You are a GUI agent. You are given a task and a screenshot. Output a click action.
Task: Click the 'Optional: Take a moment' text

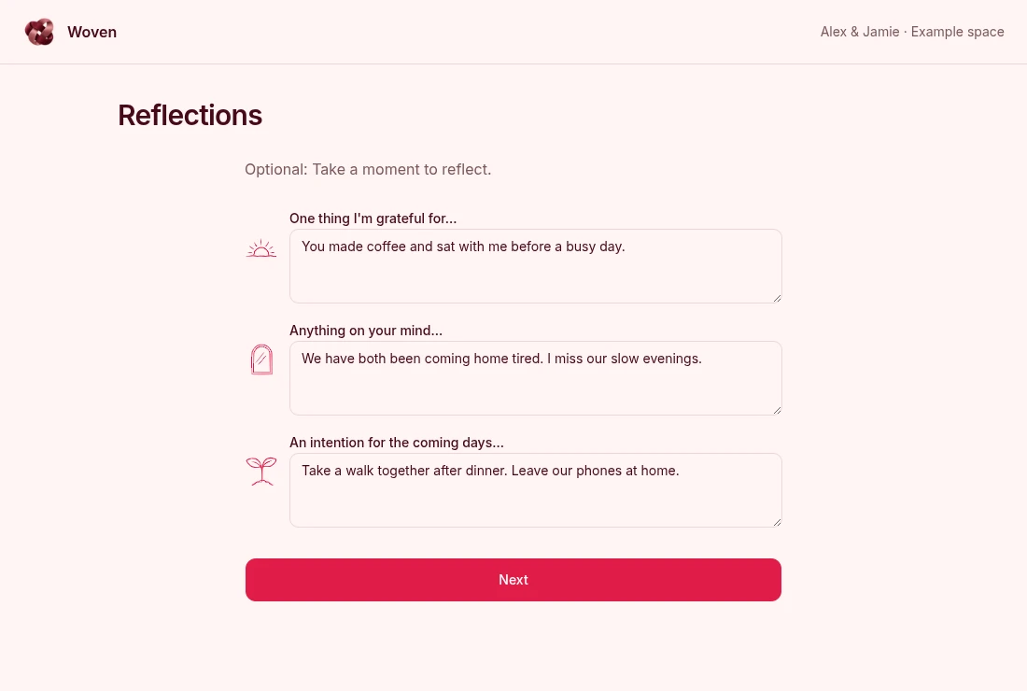coord(368,169)
